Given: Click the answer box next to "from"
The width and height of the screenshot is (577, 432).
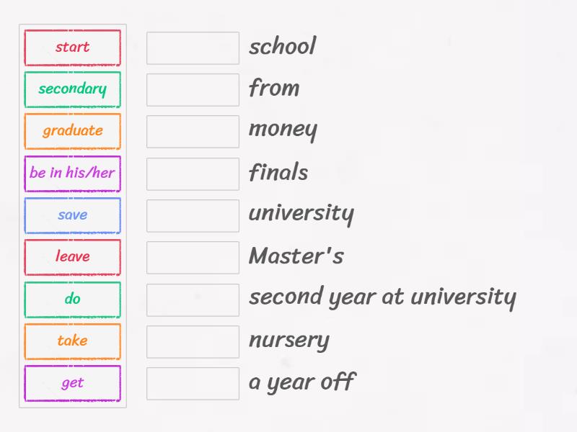Looking at the screenshot, I should click(x=193, y=89).
